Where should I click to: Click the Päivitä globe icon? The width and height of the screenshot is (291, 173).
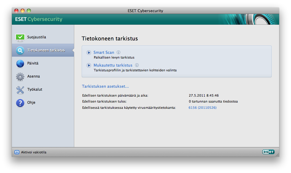tap(20, 64)
